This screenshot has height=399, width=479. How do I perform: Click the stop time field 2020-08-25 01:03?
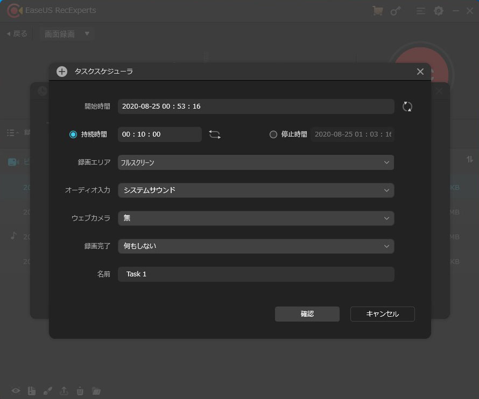[x=353, y=134]
